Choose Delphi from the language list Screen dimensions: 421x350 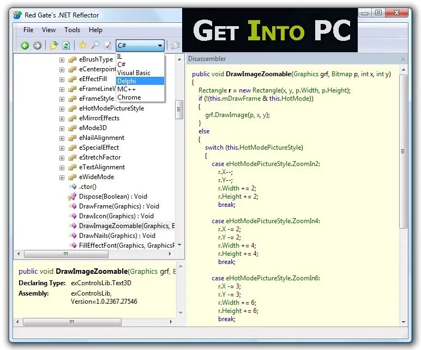[x=140, y=81]
